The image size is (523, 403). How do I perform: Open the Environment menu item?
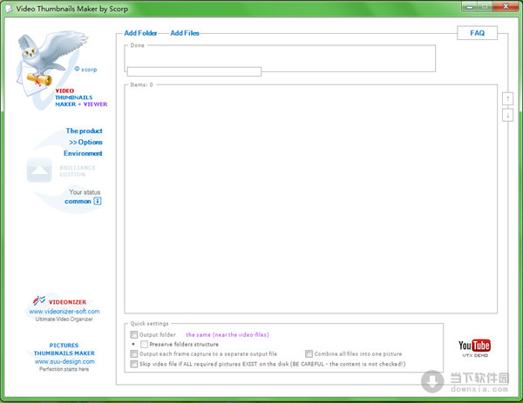(x=83, y=153)
